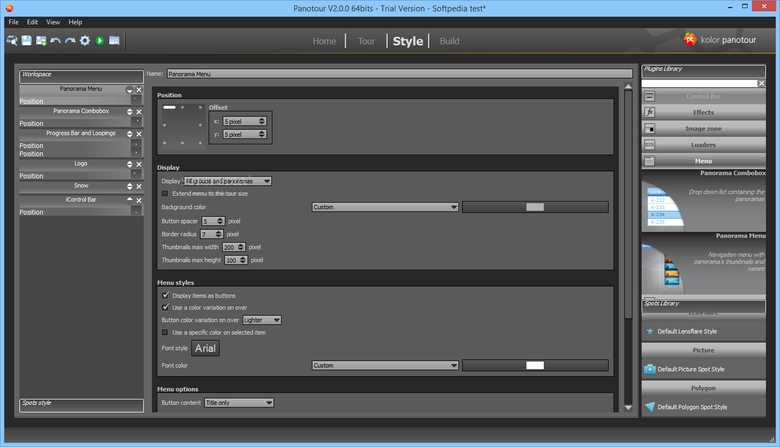Click the Offset y pixel spinner
Screen dimensions: 780x447
(245, 135)
